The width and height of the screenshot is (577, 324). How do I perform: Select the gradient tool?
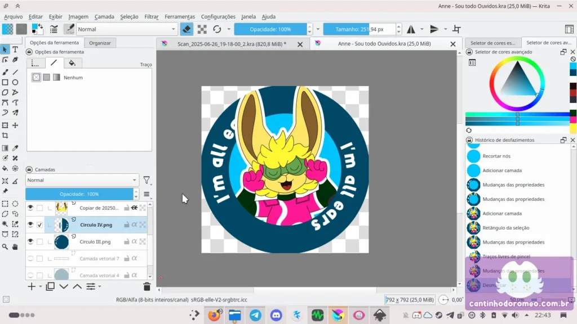click(x=5, y=148)
